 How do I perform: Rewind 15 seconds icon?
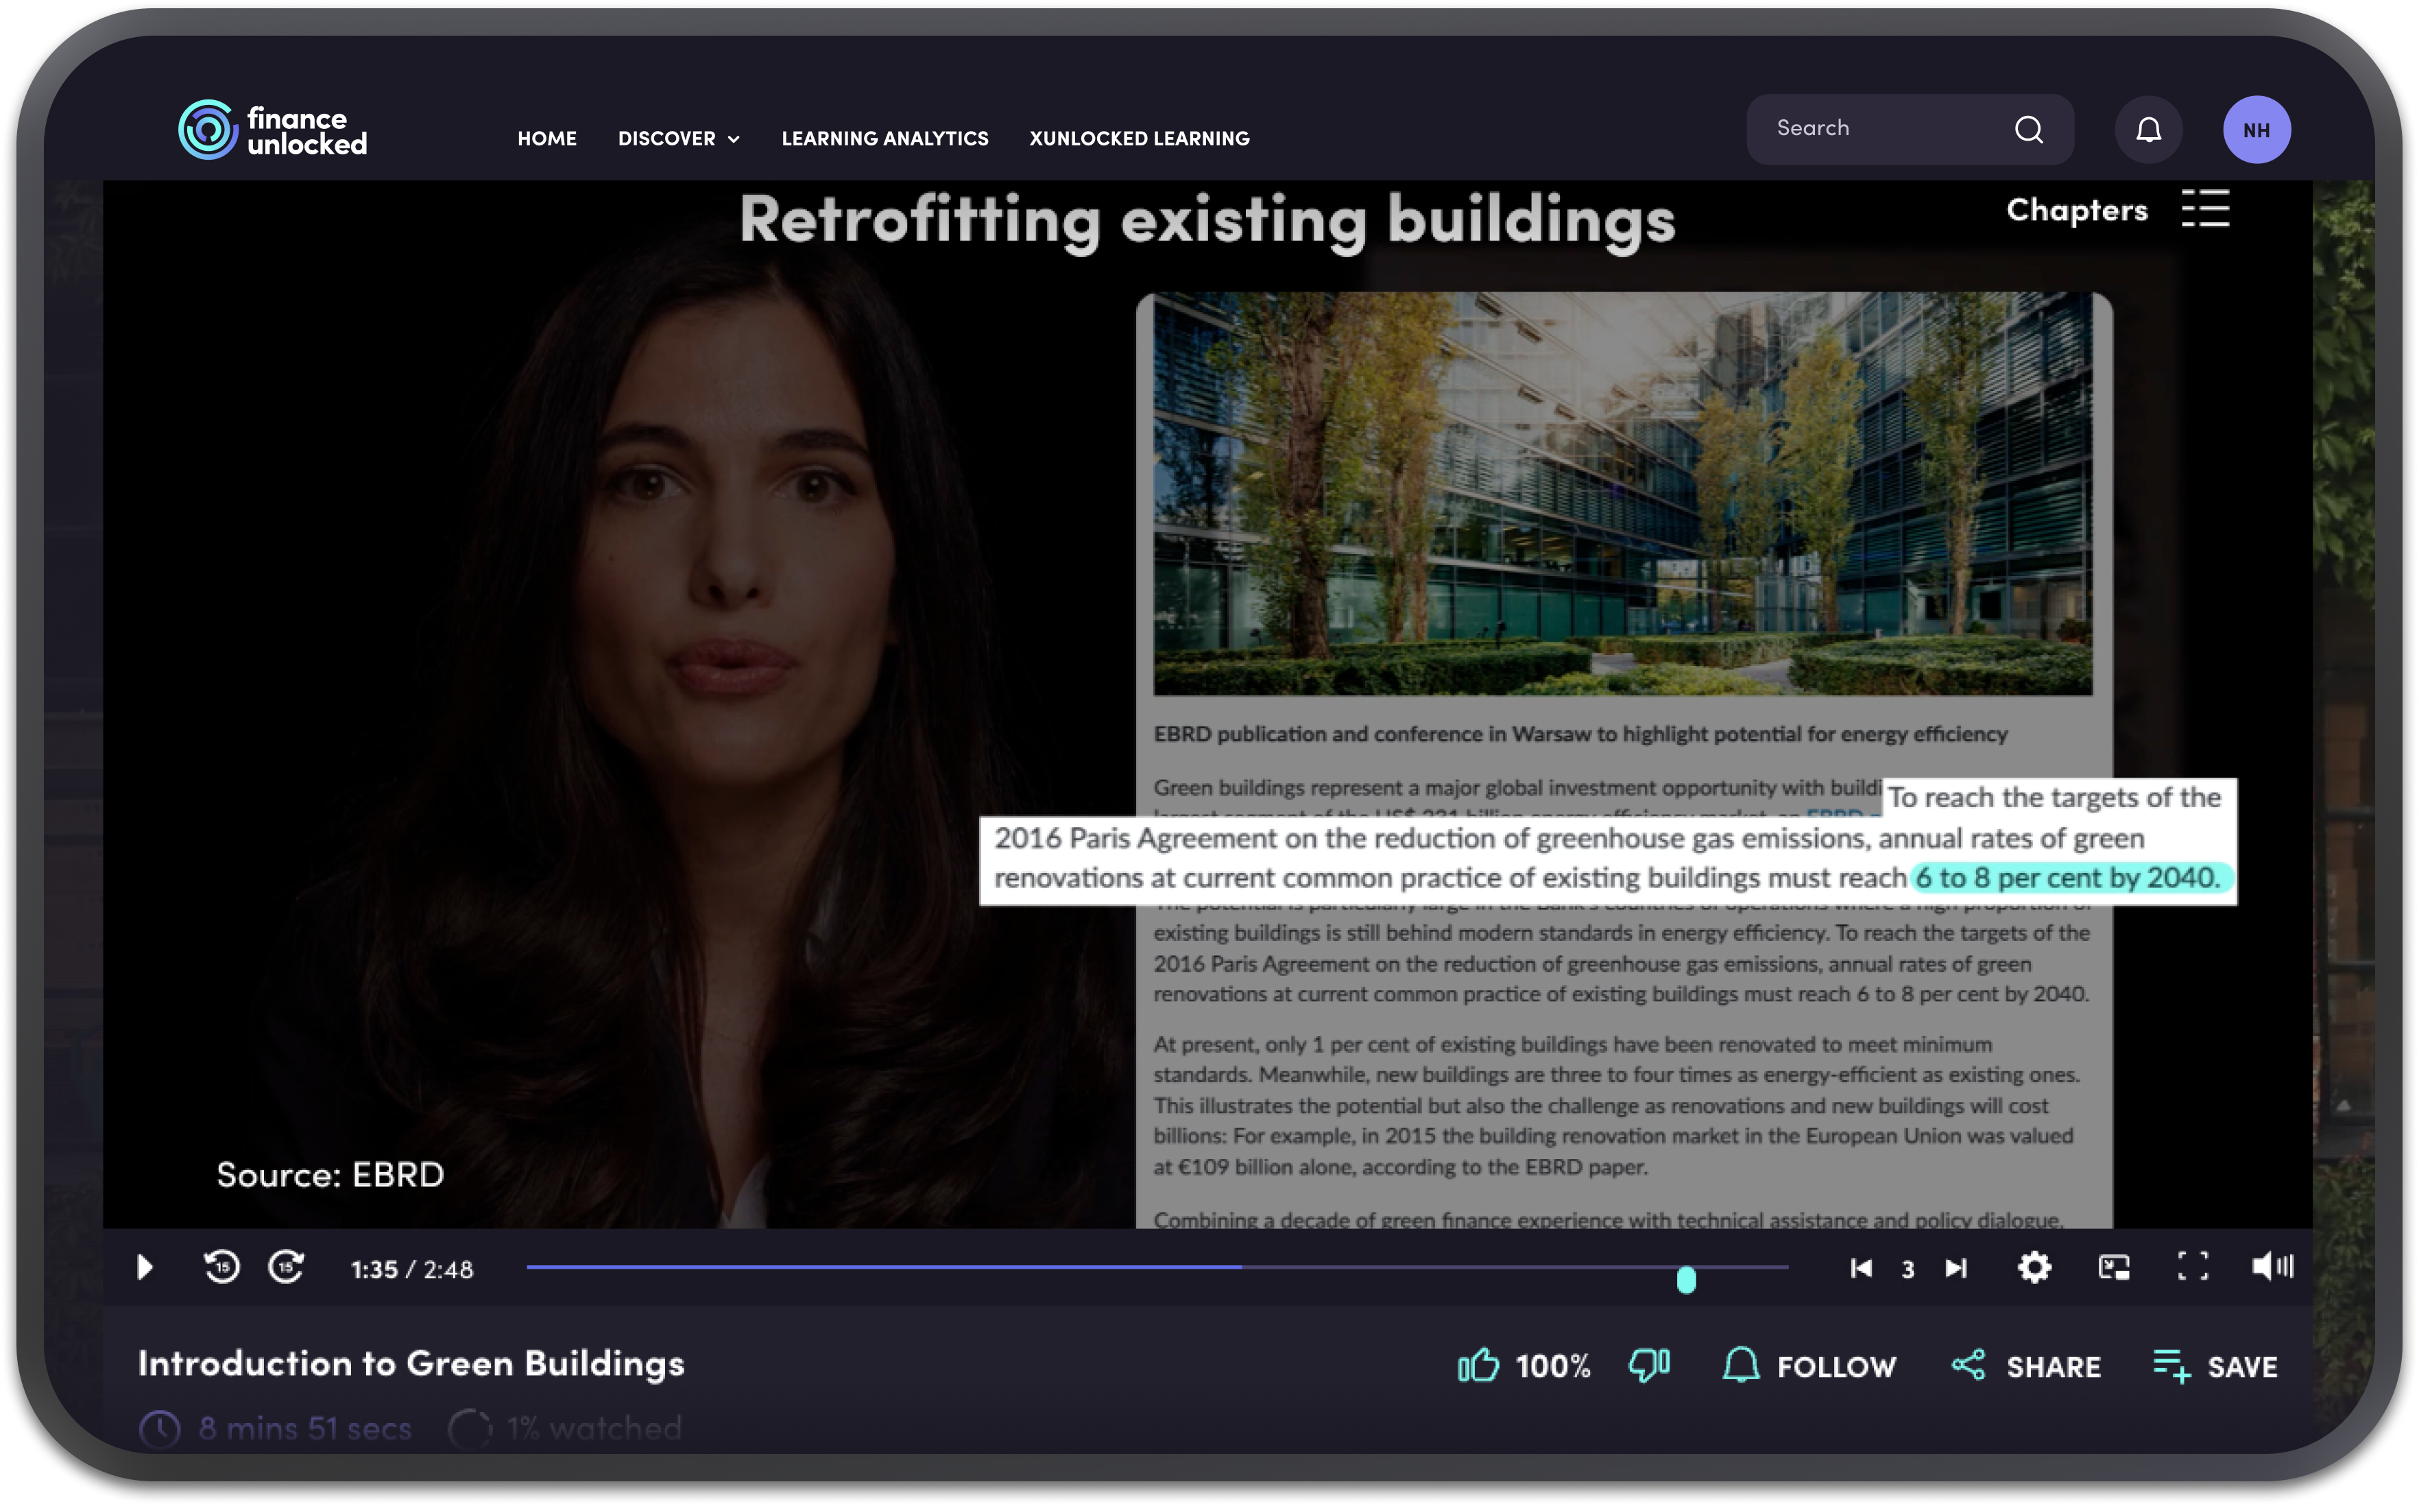pyautogui.click(x=221, y=1267)
